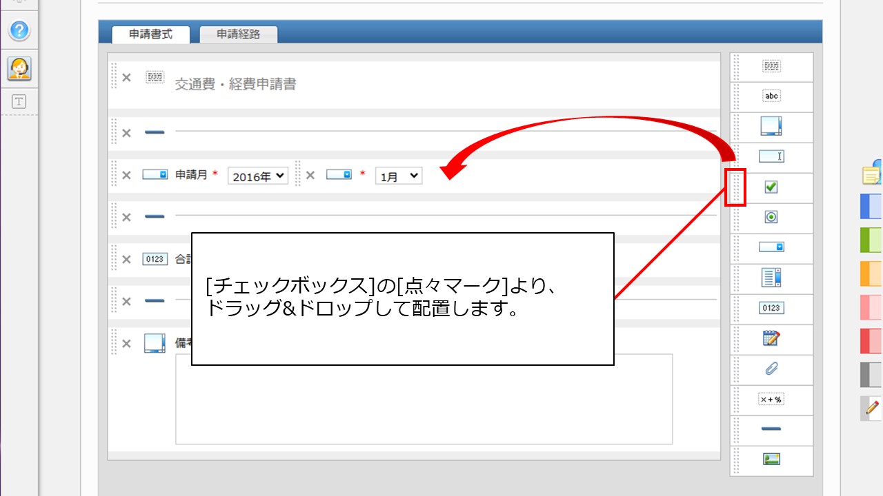Open the 申請書式 tab
Image resolution: width=883 pixels, height=496 pixels.
[x=150, y=34]
